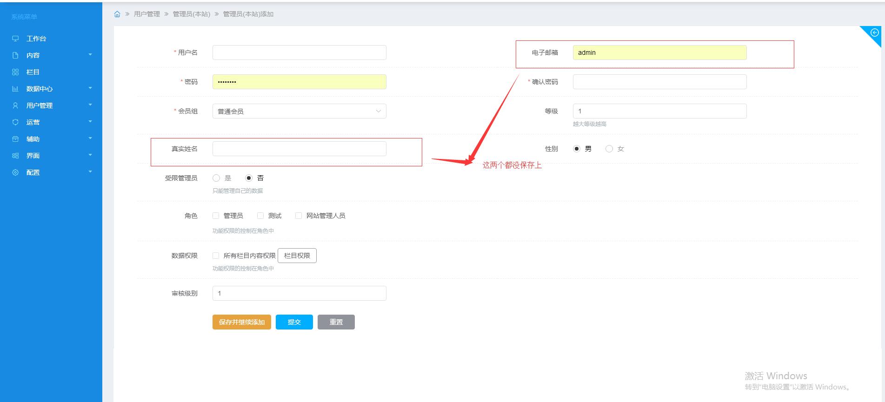
Task: Click the 只能管理自己的数据 hint text
Action: (238, 191)
